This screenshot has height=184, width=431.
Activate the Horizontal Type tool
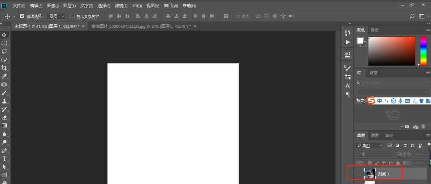coord(4,159)
